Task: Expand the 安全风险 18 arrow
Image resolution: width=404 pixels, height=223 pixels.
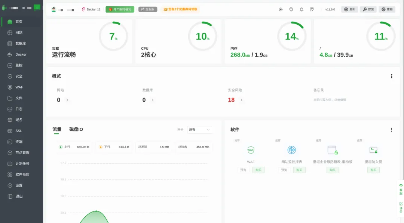Action: click(x=241, y=100)
